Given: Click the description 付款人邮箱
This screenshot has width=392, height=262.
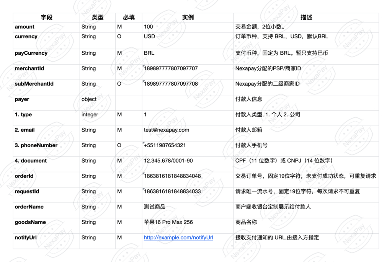Looking at the screenshot, I should coord(249,130).
